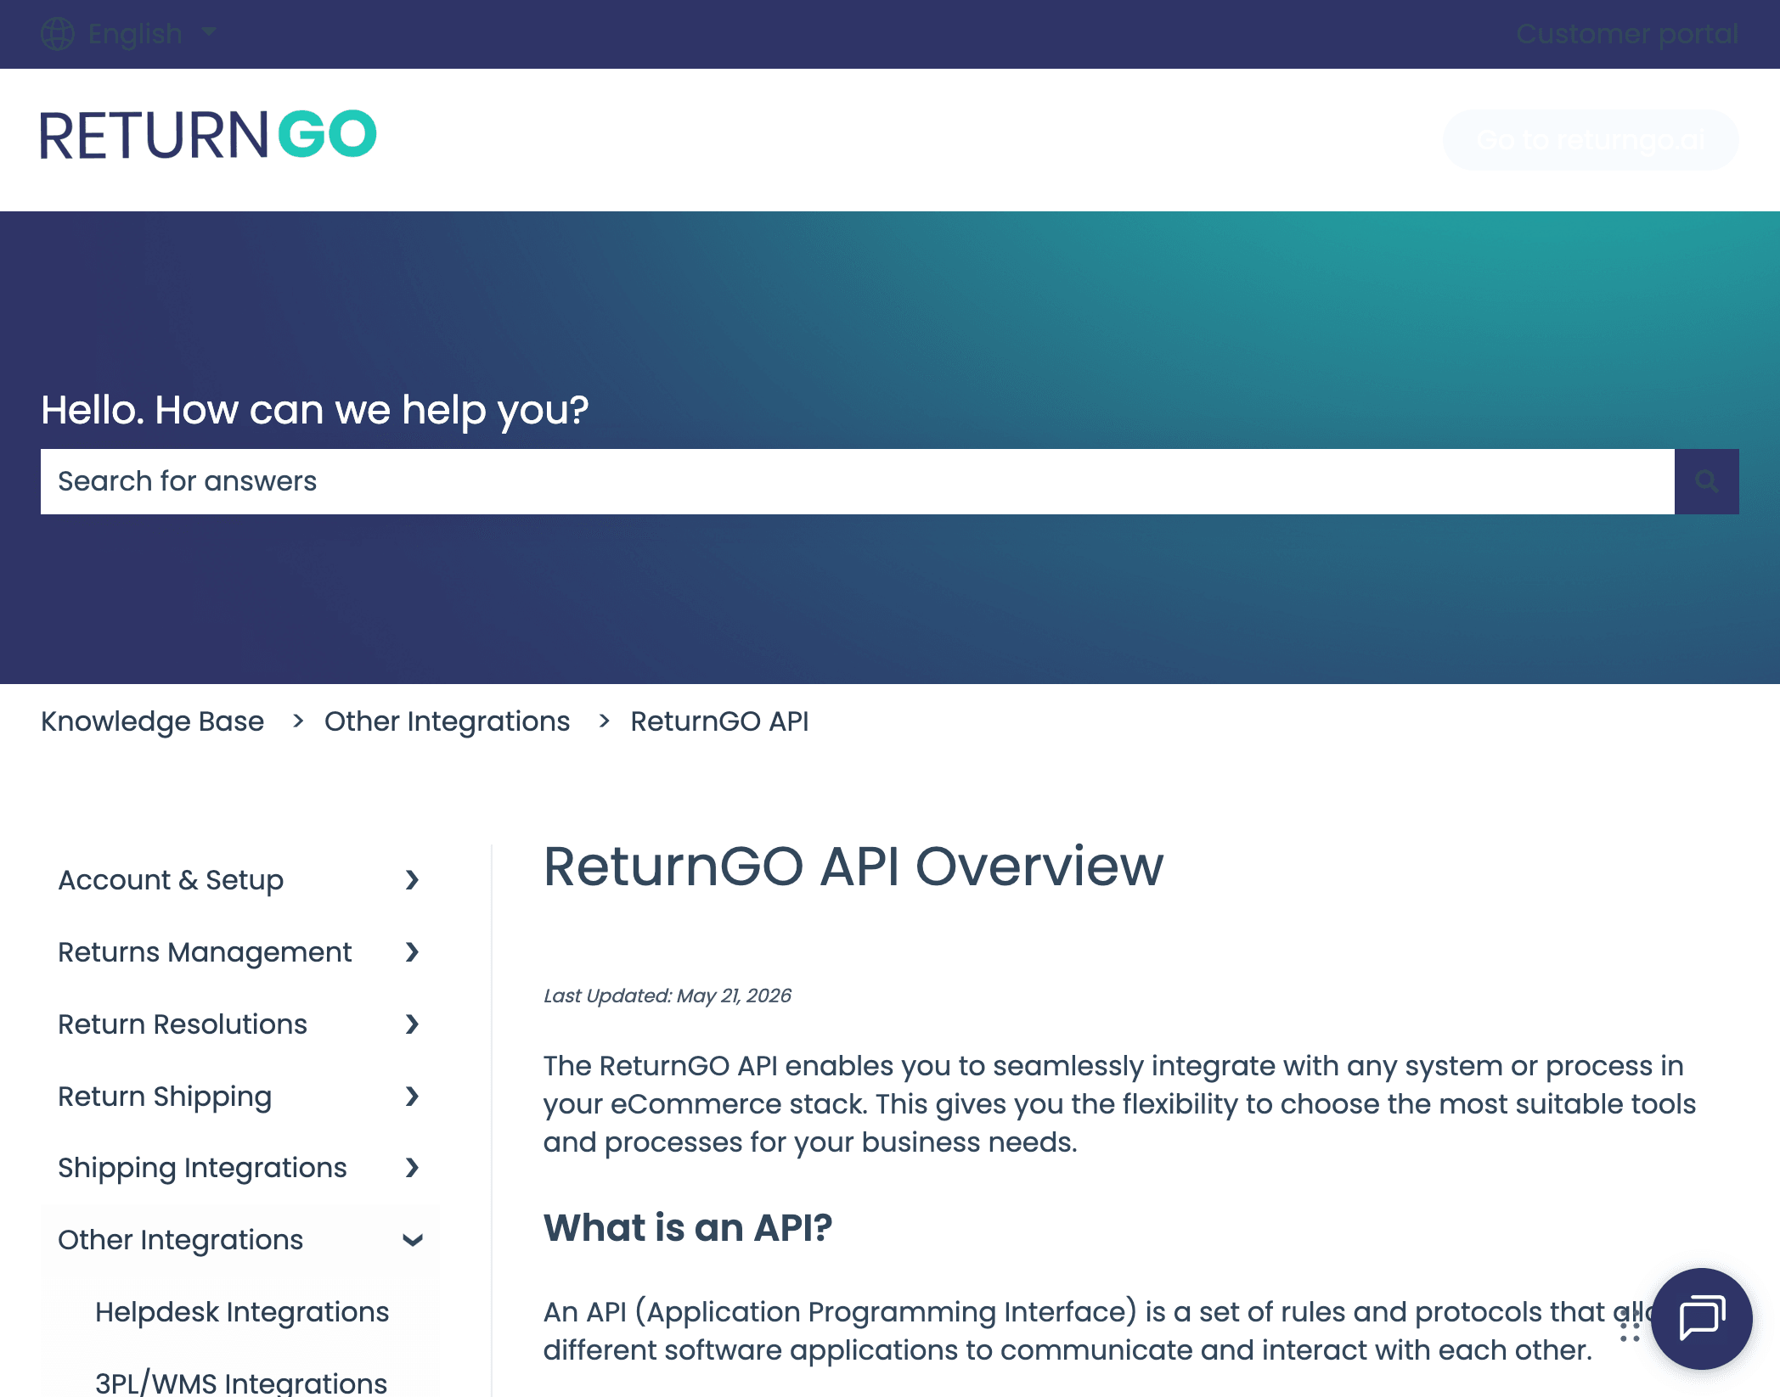Click the ReturnGO API Overview title
The width and height of the screenshot is (1780, 1397).
click(x=853, y=867)
